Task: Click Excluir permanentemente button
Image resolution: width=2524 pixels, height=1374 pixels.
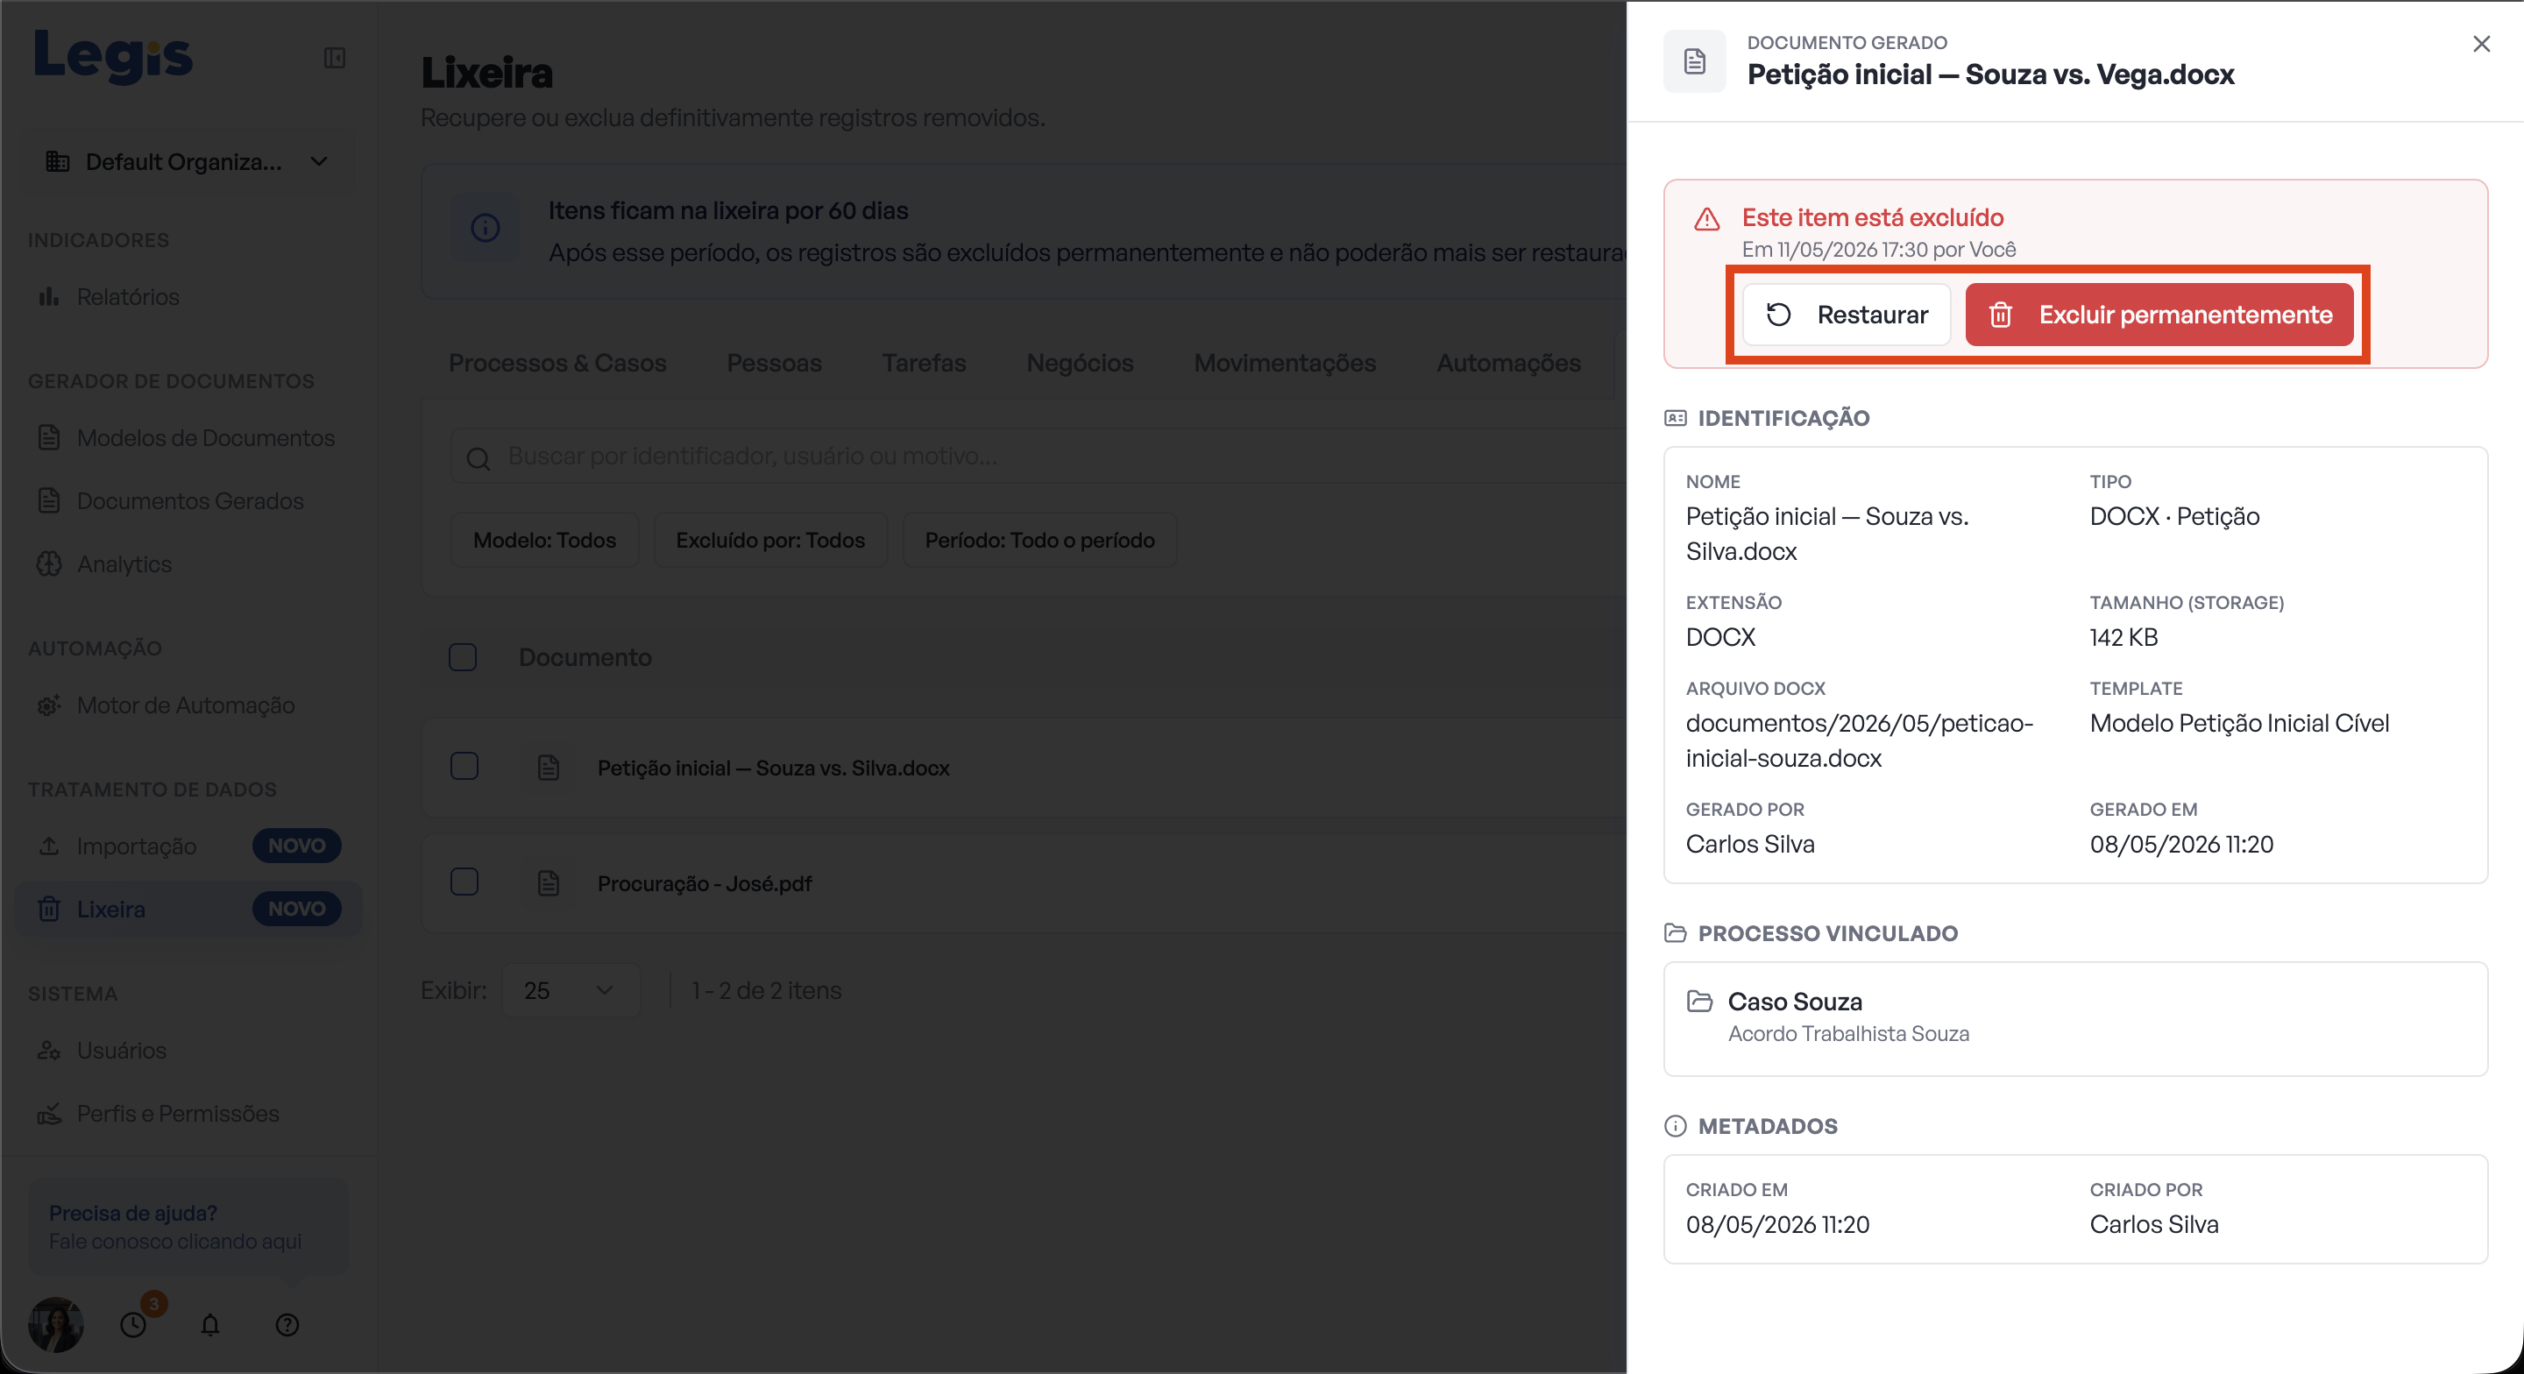Action: click(x=2159, y=315)
